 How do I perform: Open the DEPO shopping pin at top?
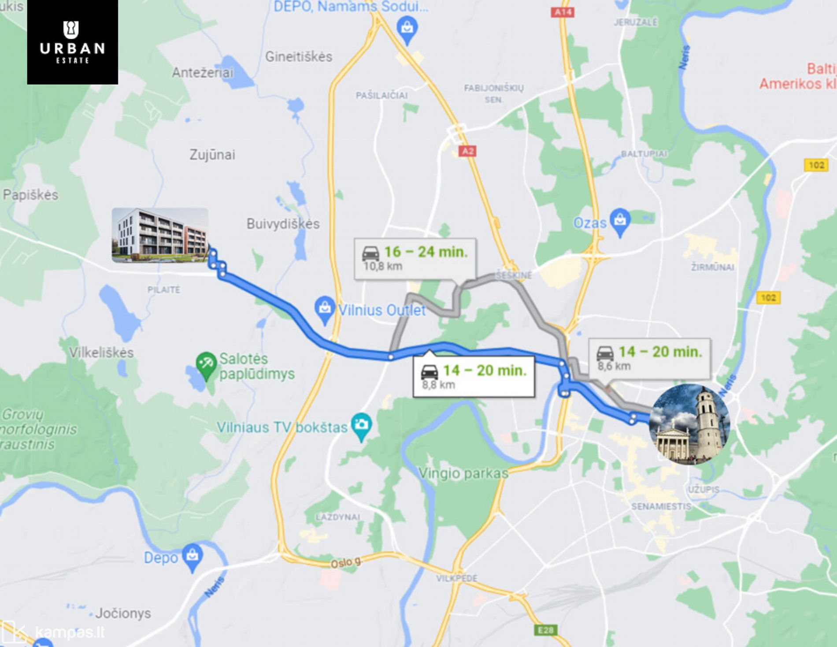[407, 30]
